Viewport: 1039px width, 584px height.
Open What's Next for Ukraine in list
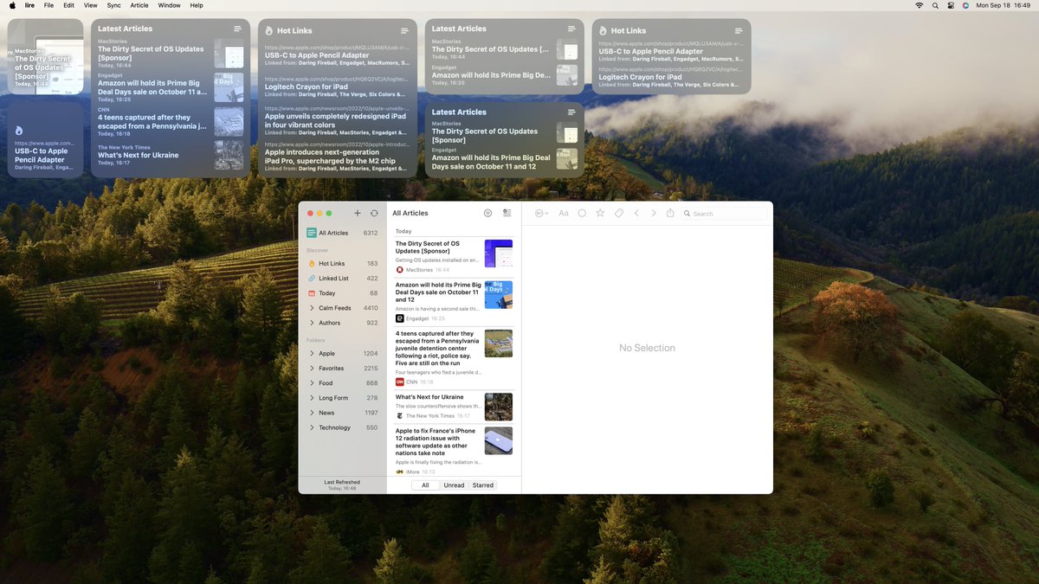coord(454,407)
